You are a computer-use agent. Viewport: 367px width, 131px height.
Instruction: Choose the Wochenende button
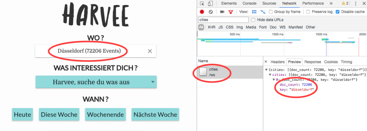coord(105,115)
